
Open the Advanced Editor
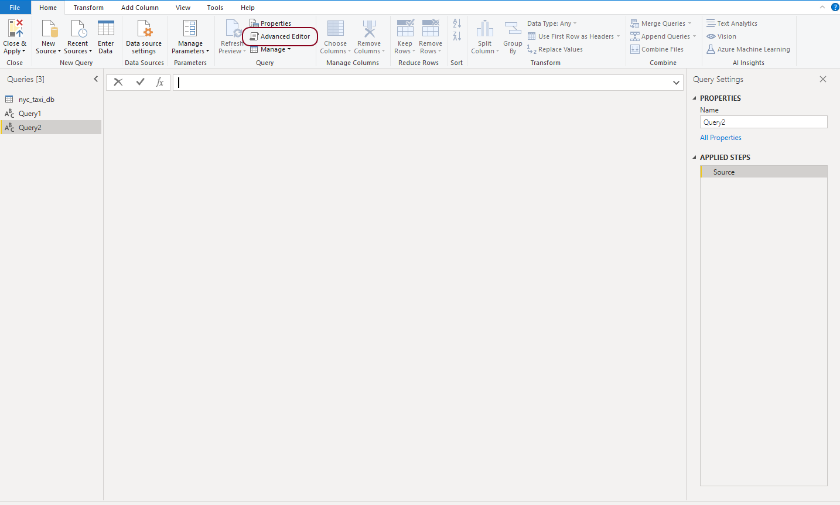click(280, 36)
